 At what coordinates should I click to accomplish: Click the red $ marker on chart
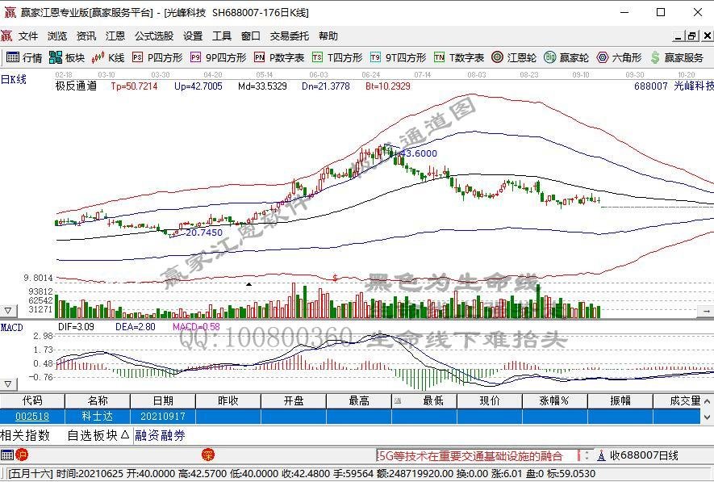point(335,278)
